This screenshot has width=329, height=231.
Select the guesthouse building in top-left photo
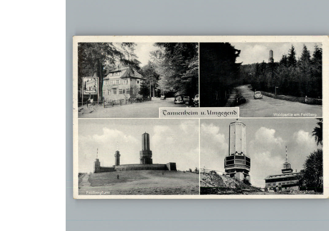click(122, 84)
